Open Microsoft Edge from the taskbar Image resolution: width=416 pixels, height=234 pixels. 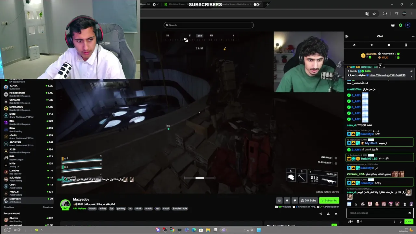pos(194,230)
